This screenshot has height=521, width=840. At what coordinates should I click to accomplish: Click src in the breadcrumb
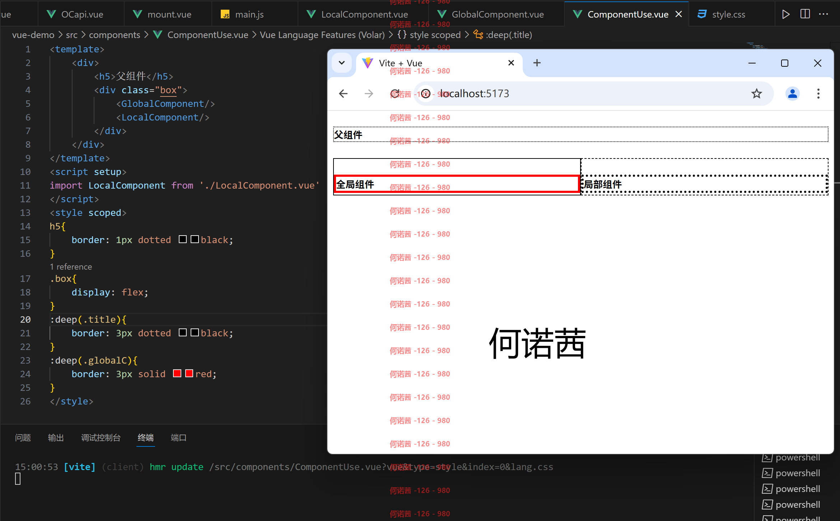click(x=71, y=35)
